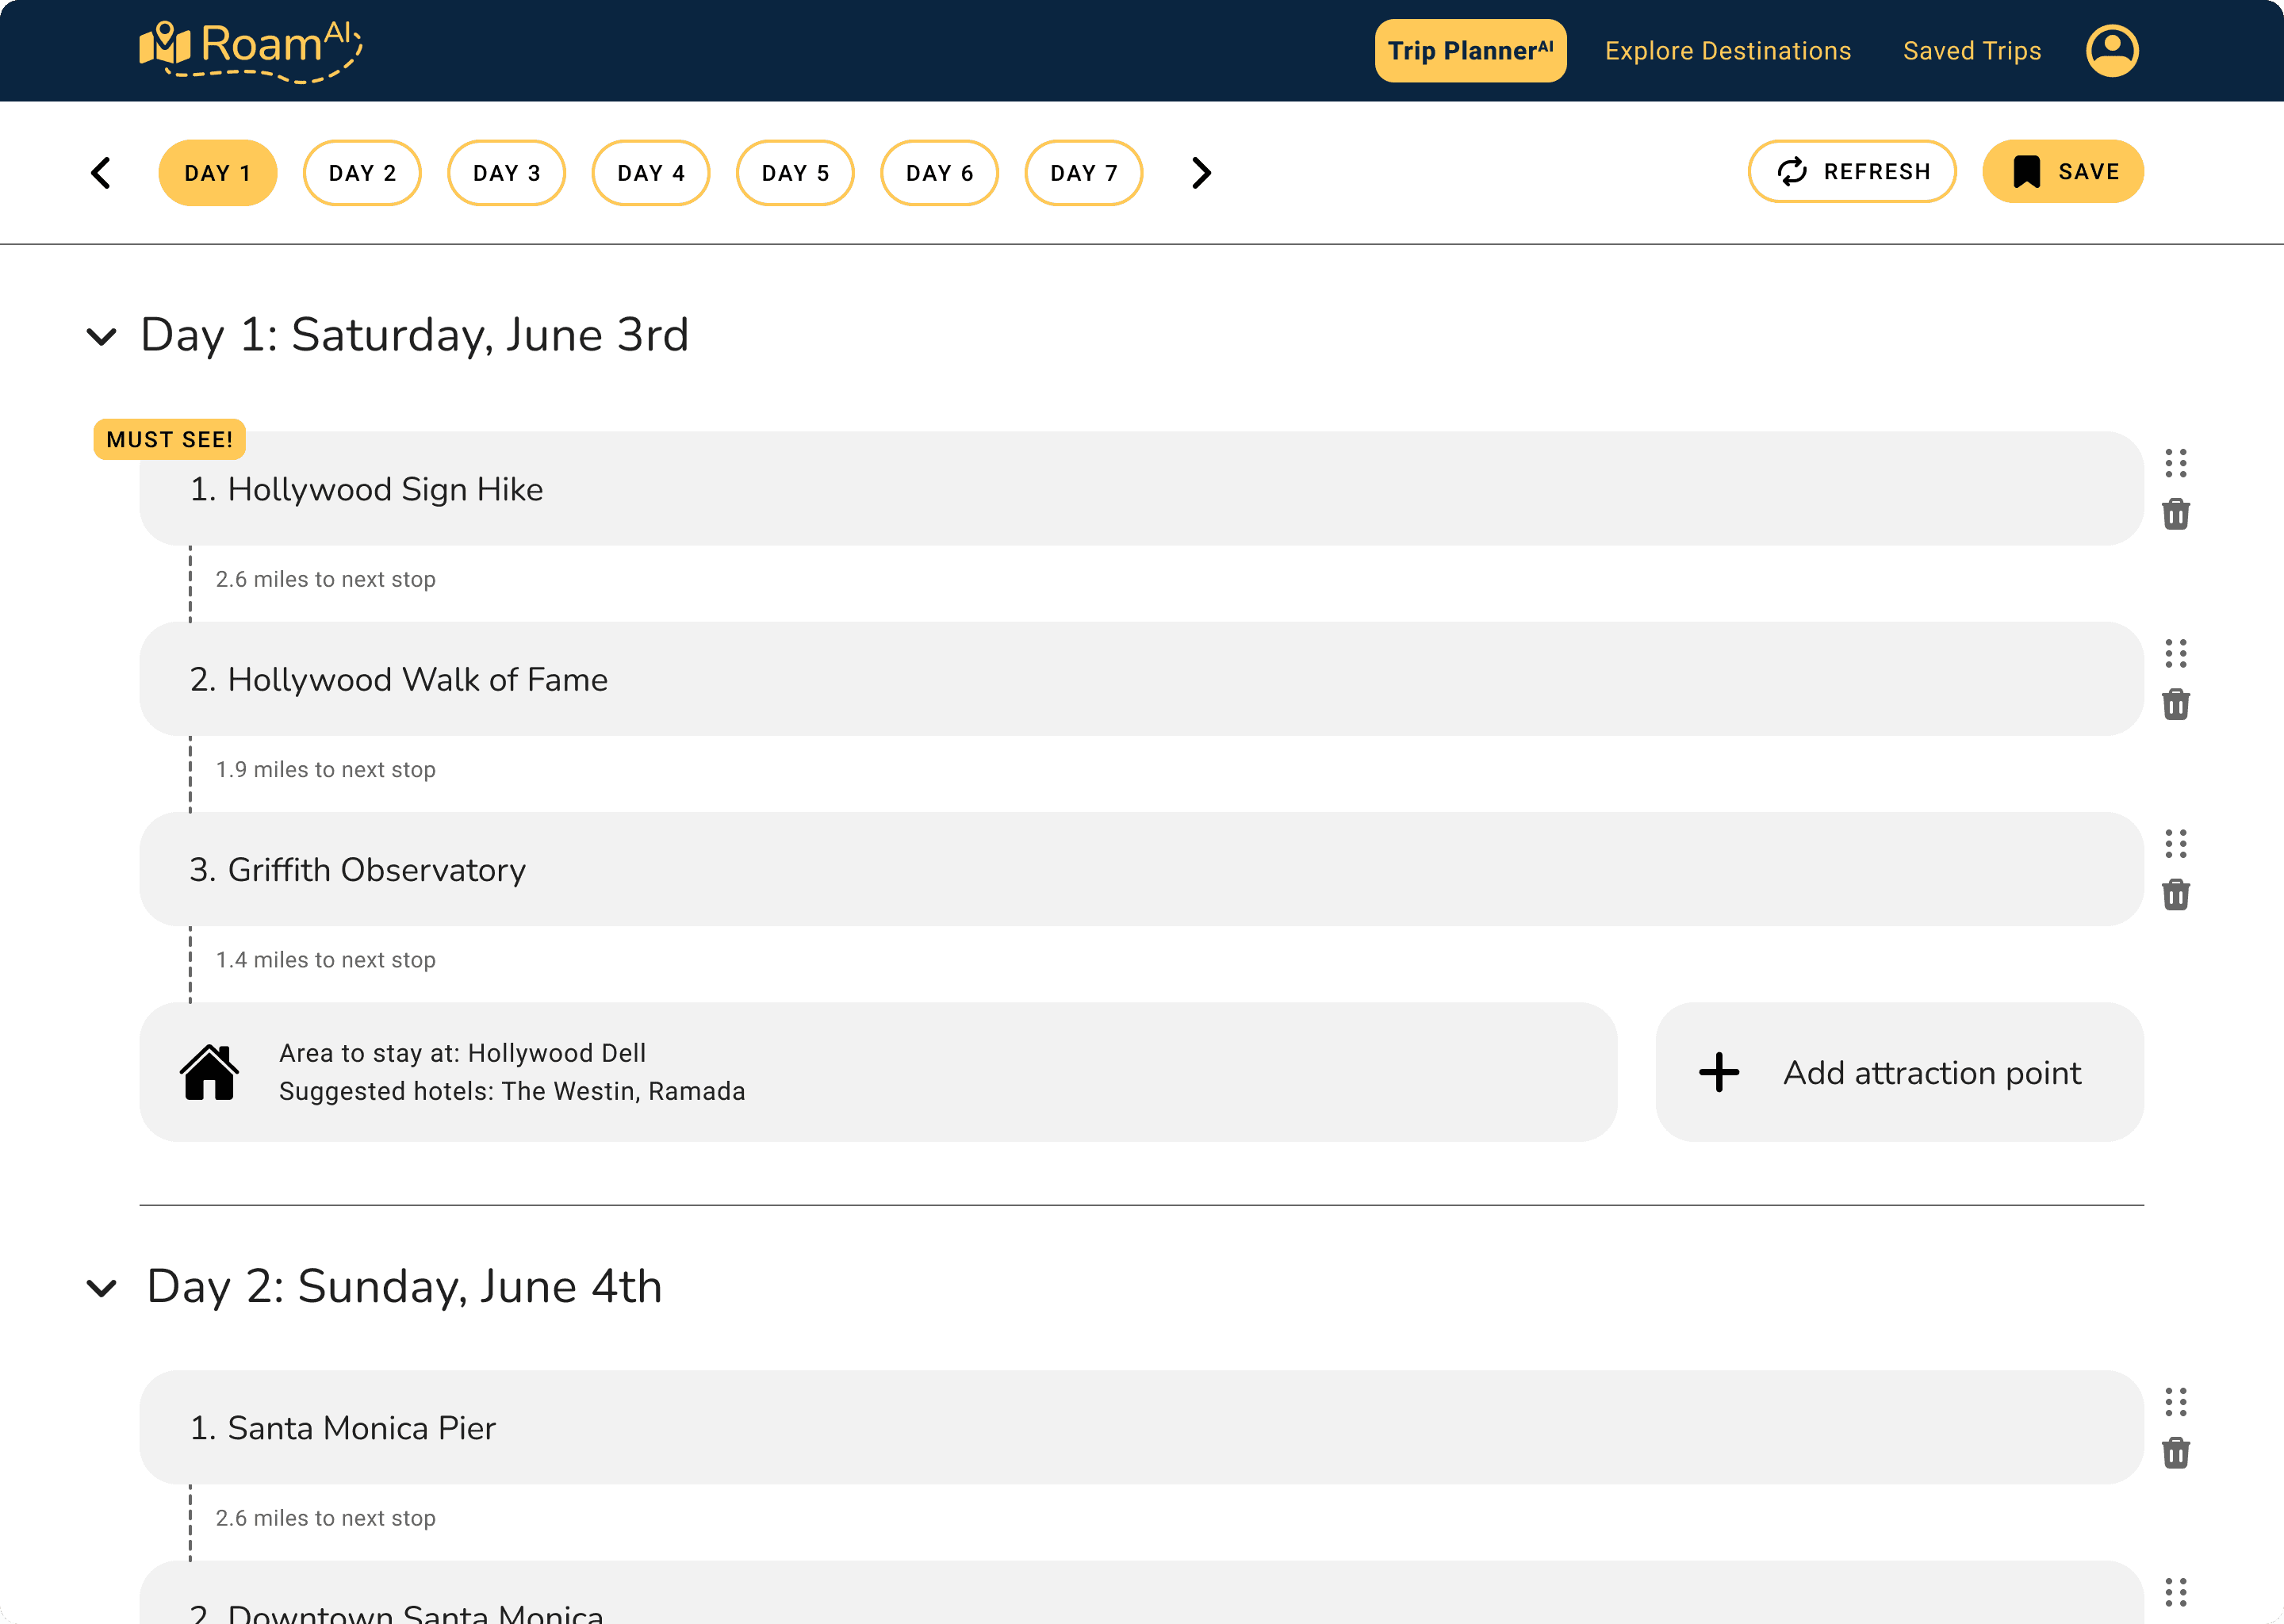This screenshot has height=1624, width=2284.
Task: Click the house icon in stay area
Action: point(209,1072)
